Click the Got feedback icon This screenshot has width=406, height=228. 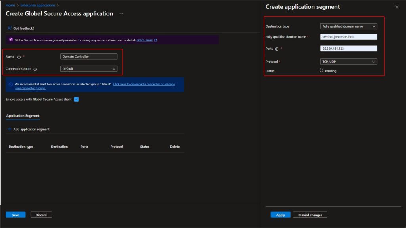tap(10, 28)
